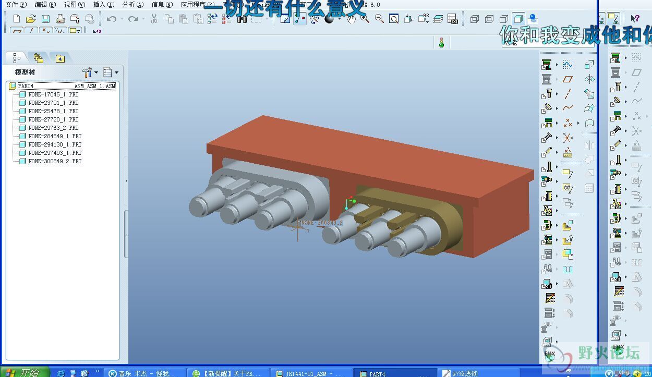Select PART4 ASM_ASM_1.ASM root node
Viewport: 652px width, 377px height.
[62, 86]
